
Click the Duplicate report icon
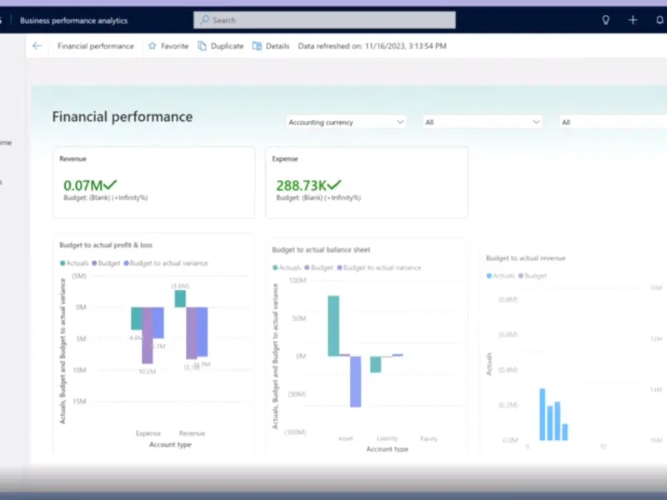pyautogui.click(x=203, y=46)
